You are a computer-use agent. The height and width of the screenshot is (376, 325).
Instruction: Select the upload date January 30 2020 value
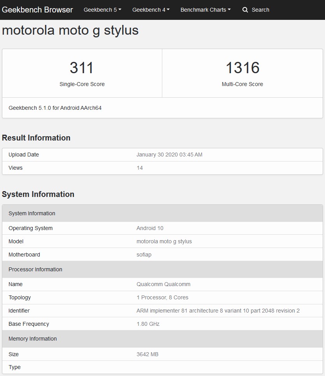pyautogui.click(x=169, y=155)
